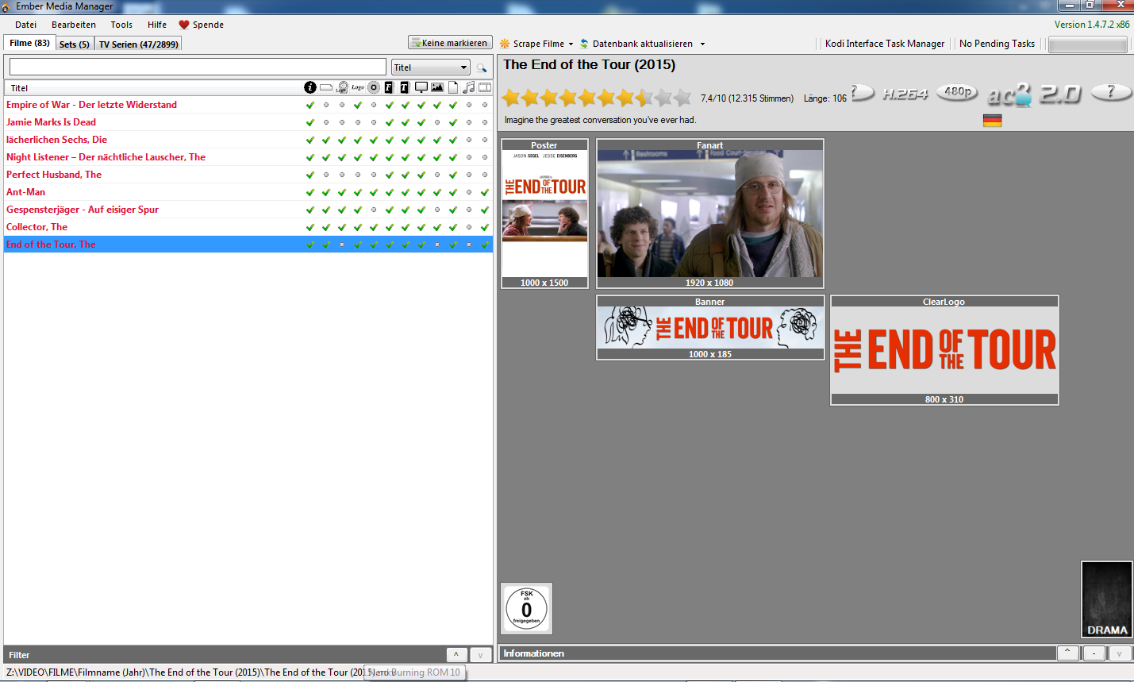Image resolution: width=1134 pixels, height=682 pixels.
Task: Click into the movie search text field
Action: coord(198,67)
